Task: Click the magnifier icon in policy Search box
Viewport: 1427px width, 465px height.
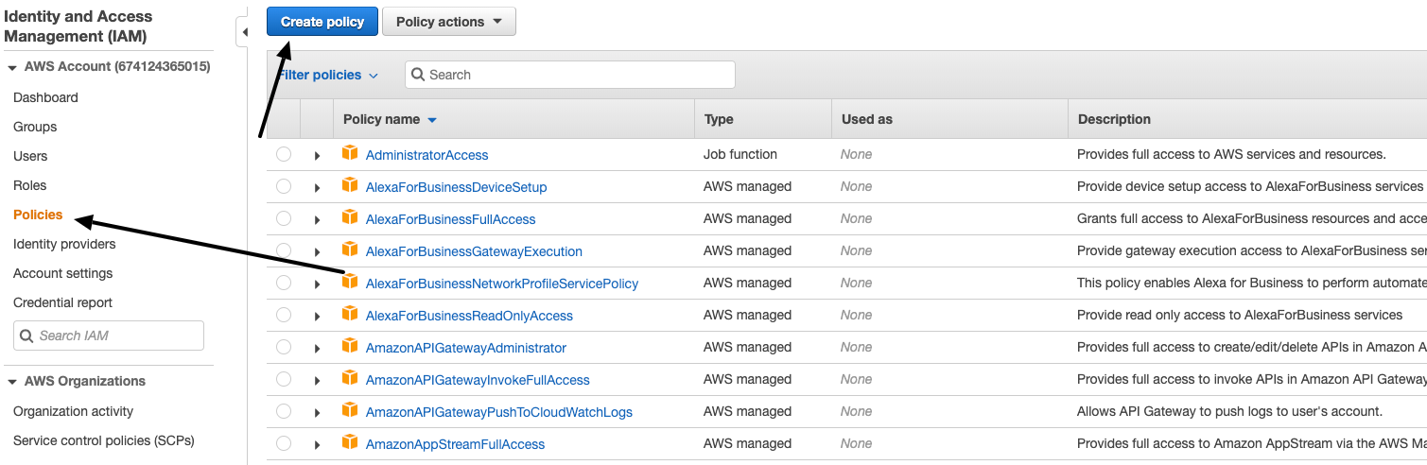Action: coord(418,75)
